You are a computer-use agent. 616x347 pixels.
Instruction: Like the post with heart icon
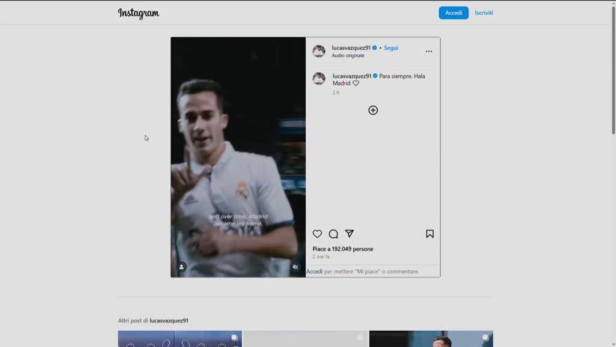(x=317, y=234)
